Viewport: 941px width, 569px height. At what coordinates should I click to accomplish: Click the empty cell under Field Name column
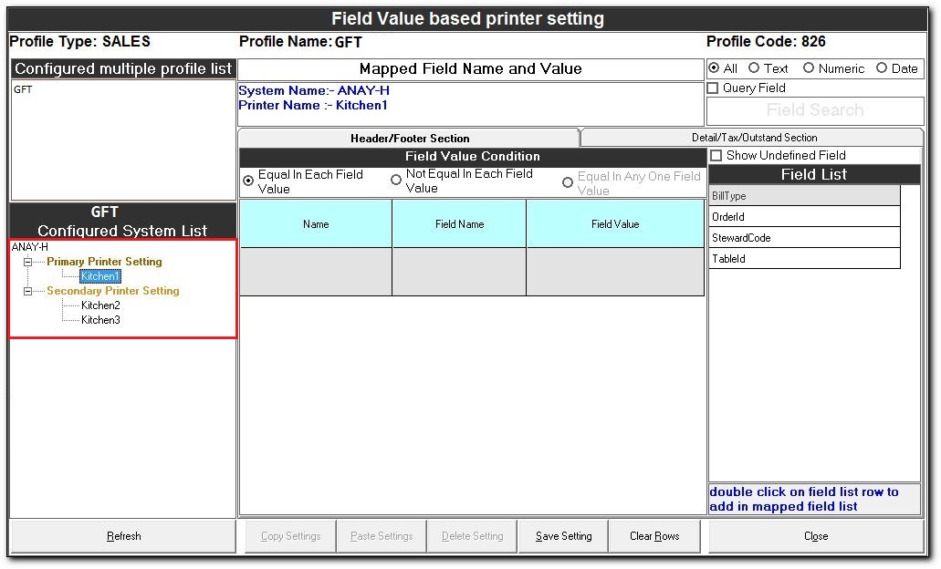[459, 272]
